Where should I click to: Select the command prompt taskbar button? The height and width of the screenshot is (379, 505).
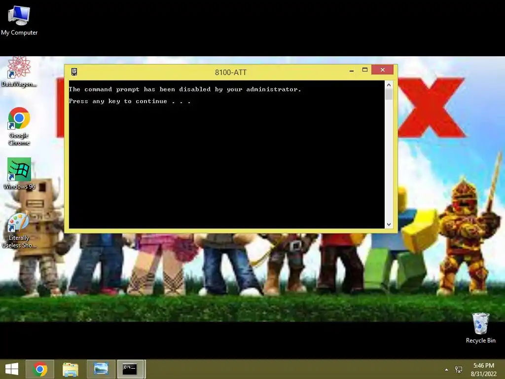pos(130,369)
